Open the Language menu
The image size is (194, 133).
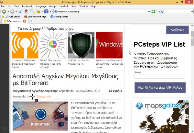click(x=41, y=6)
